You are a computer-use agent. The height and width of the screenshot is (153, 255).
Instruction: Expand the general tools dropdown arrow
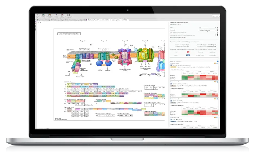tap(40, 16)
